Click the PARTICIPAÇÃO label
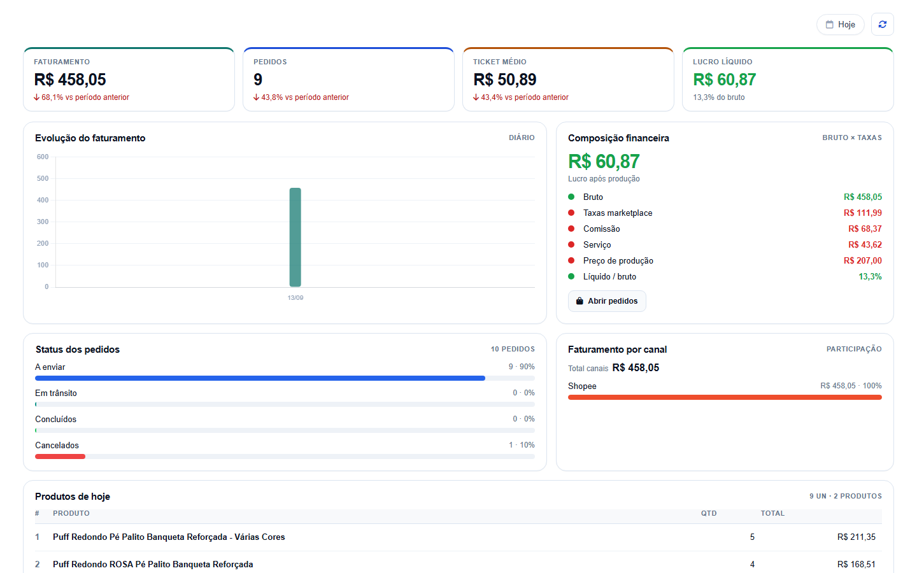 [854, 349]
